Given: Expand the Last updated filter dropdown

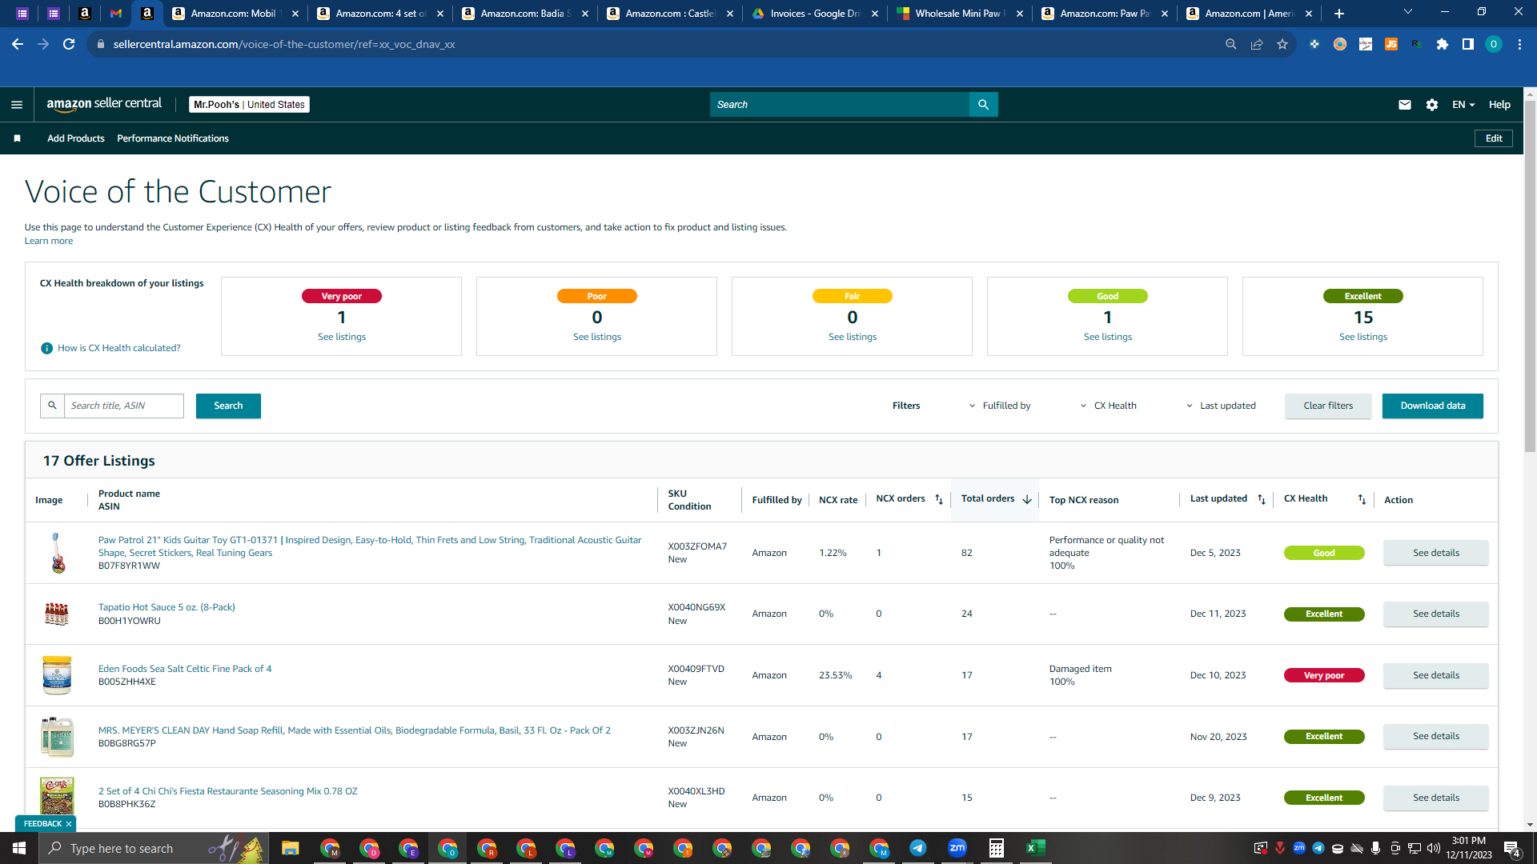Looking at the screenshot, I should point(1221,406).
